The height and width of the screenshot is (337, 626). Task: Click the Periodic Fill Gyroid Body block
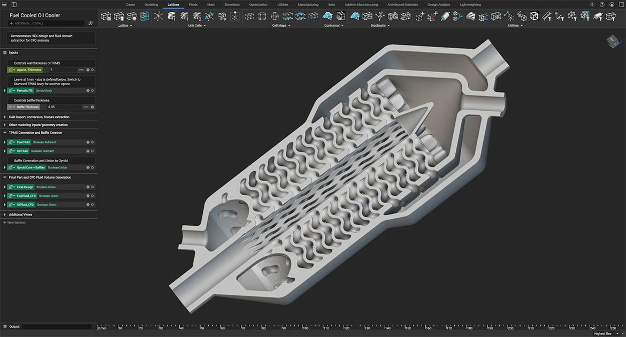click(x=24, y=90)
